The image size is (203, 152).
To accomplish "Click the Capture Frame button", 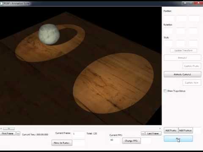I will click(x=192, y=66).
